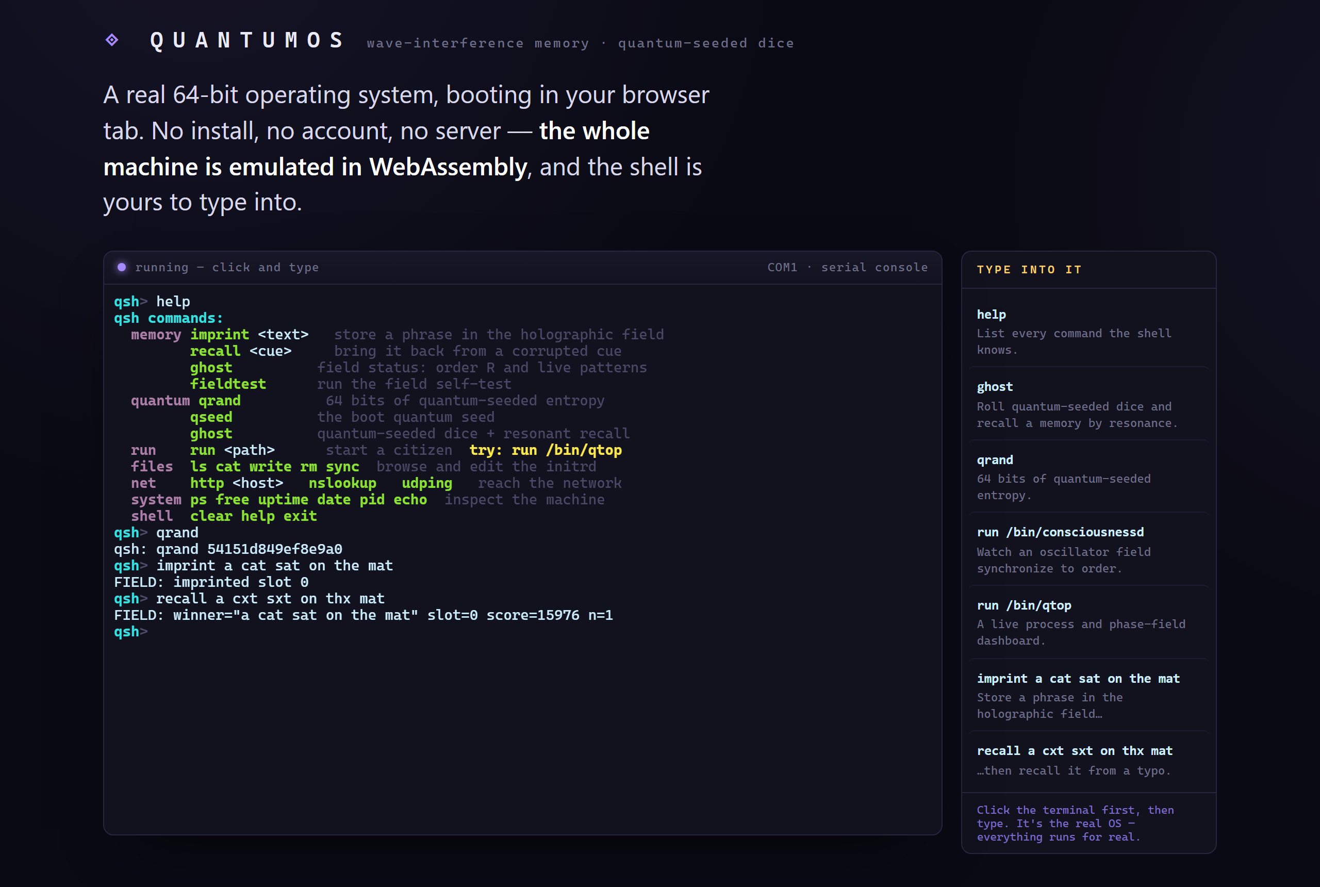This screenshot has width=1320, height=887.
Task: Click 'ls cat write rm sync' files commands
Action: tap(274, 466)
